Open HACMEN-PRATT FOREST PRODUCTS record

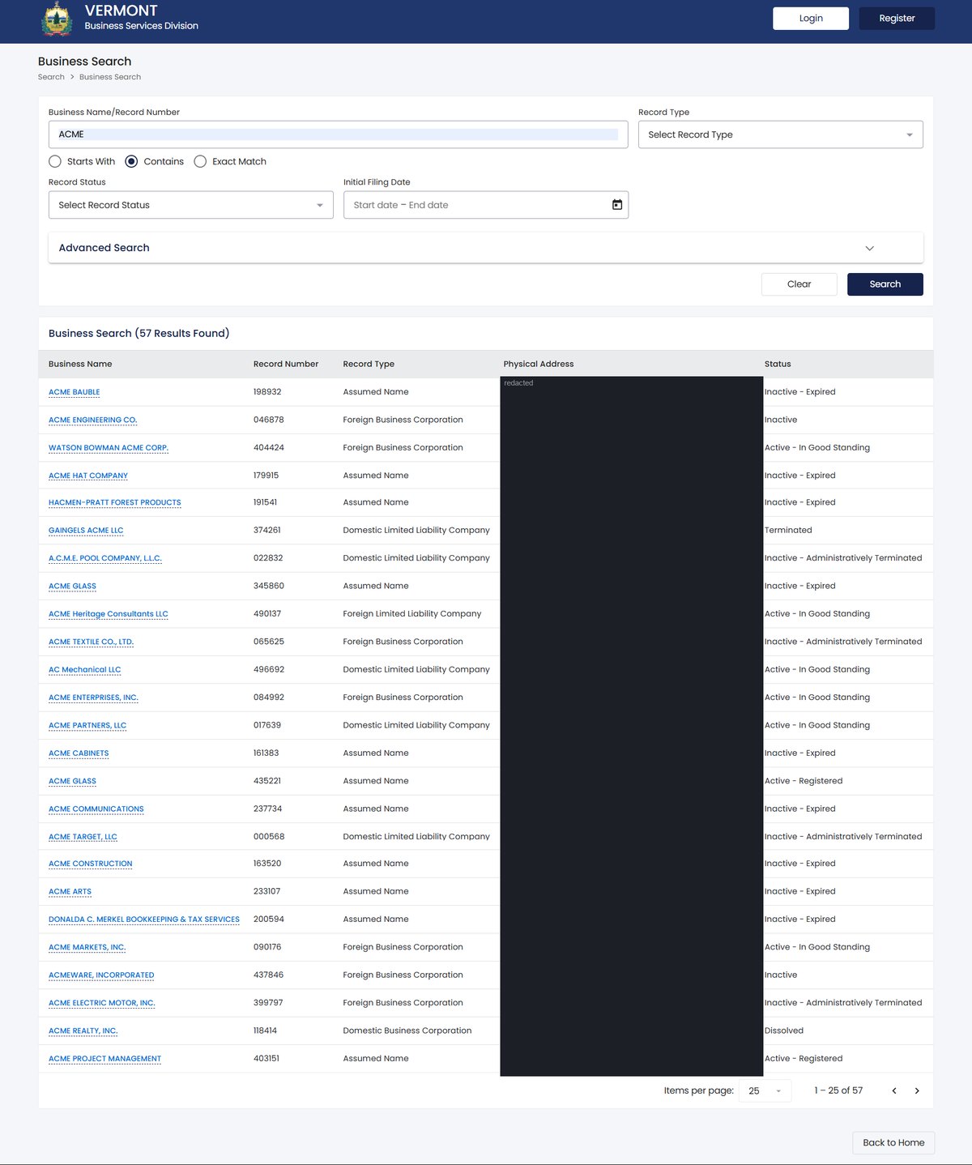tap(115, 502)
